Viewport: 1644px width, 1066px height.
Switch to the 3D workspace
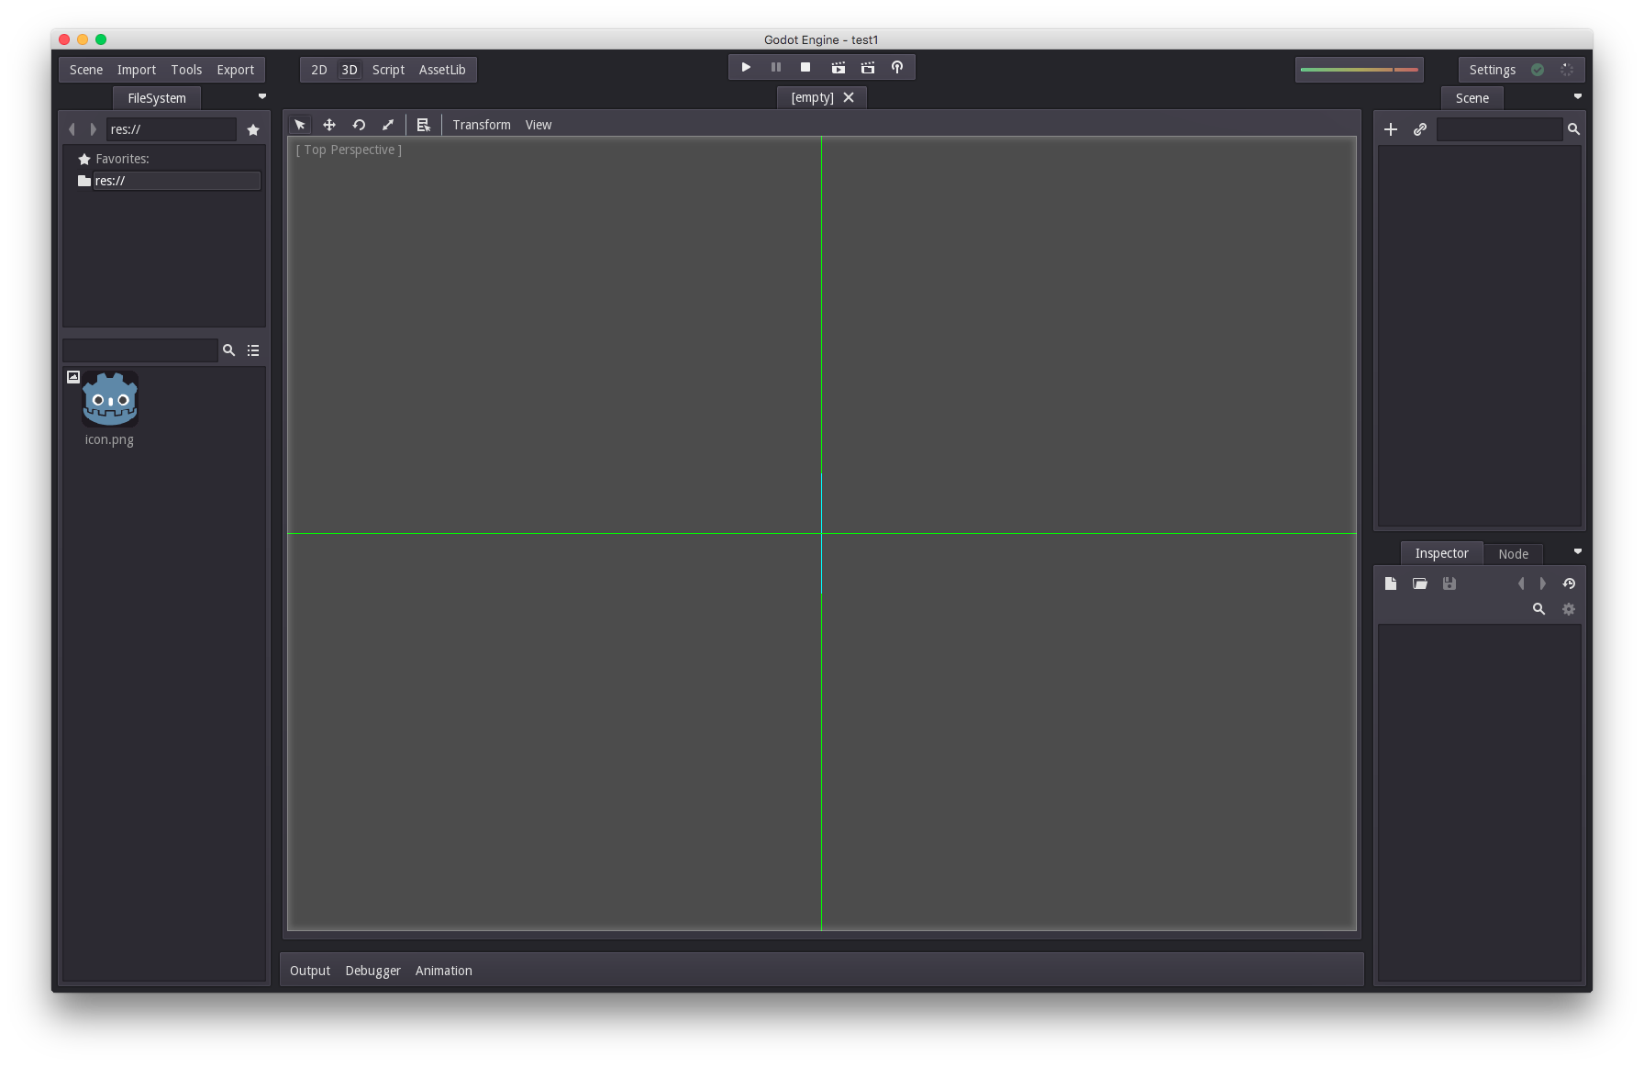[350, 70]
